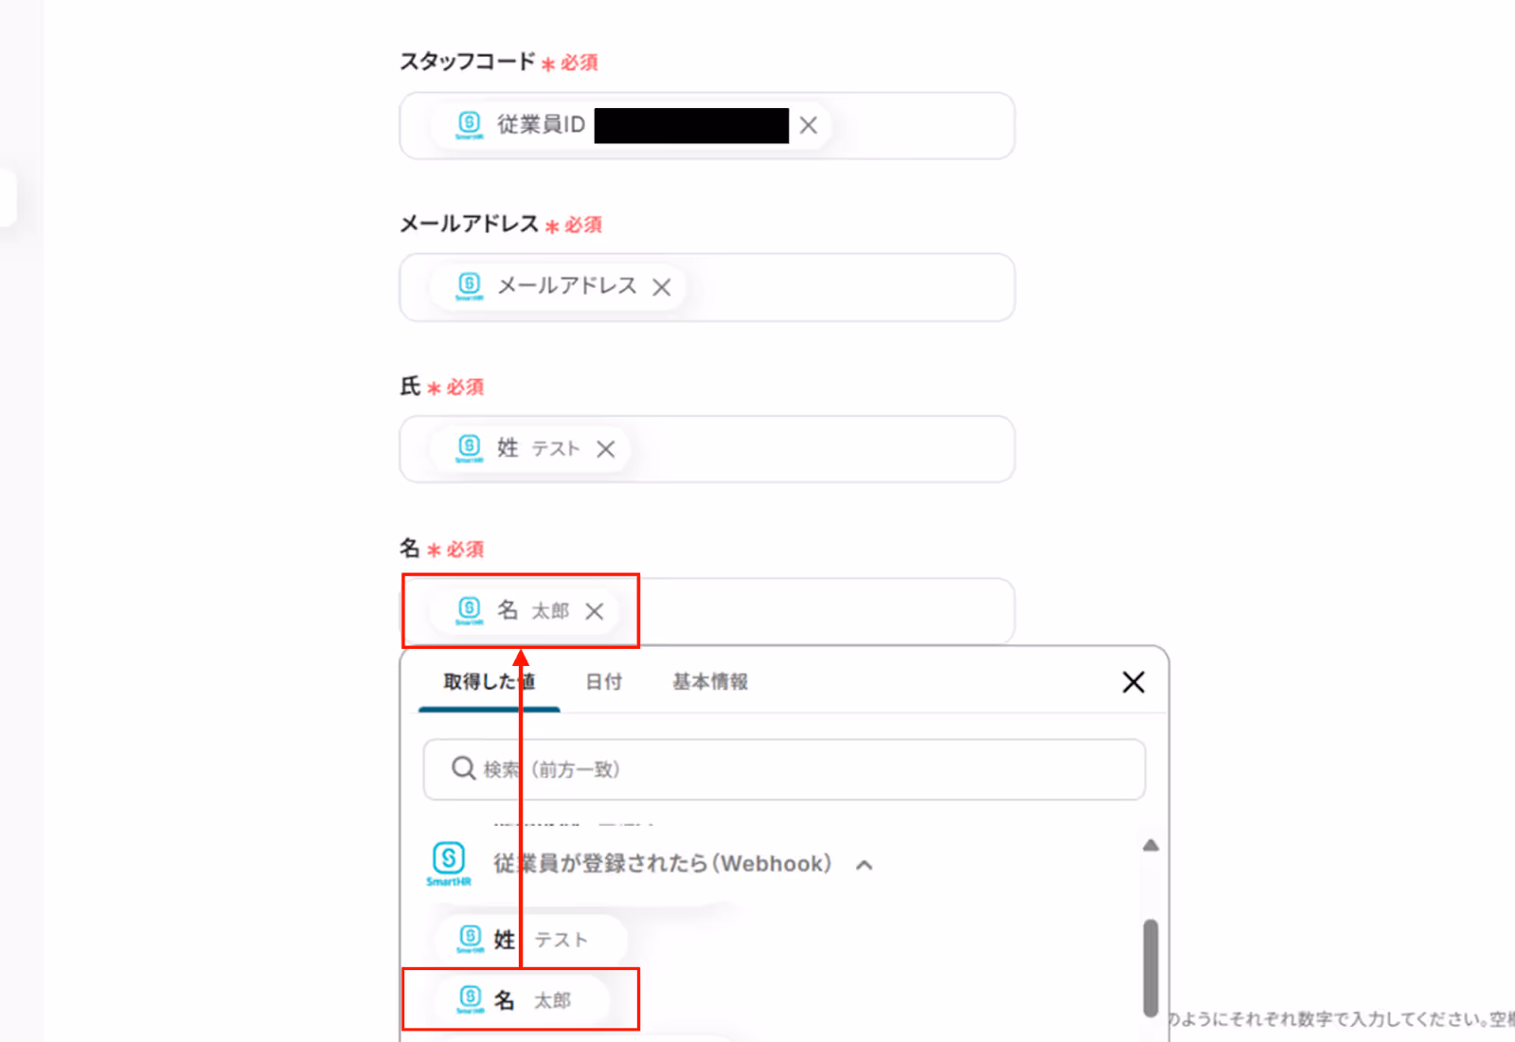Screen dimensions: 1515x1042
Task: Click inside the 名 input field
Action: click(707, 611)
